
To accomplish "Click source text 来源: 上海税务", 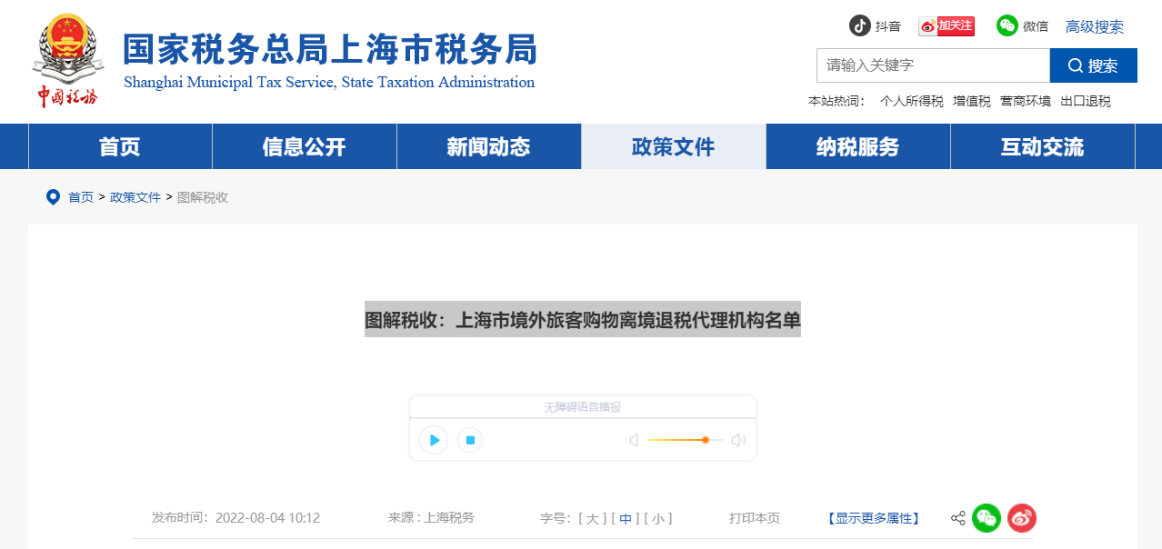I will 431,518.
